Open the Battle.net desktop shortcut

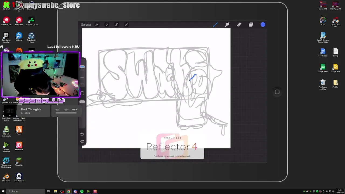tap(19, 37)
